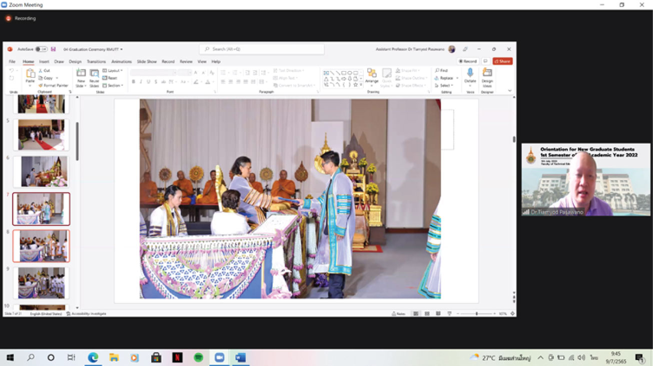The height and width of the screenshot is (366, 653).
Task: Click the Save icon in title bar
Action: pyautogui.click(x=53, y=49)
